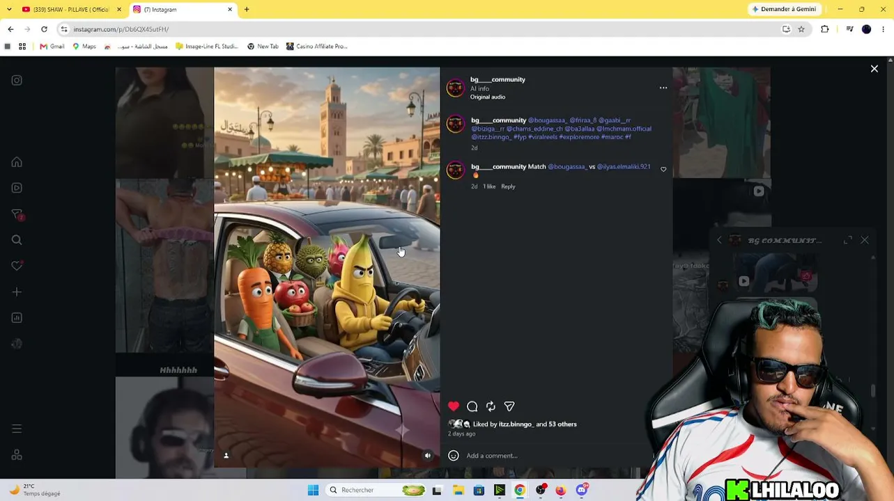
Task: Go to Instagram Home in the sidebar
Action: point(17,162)
